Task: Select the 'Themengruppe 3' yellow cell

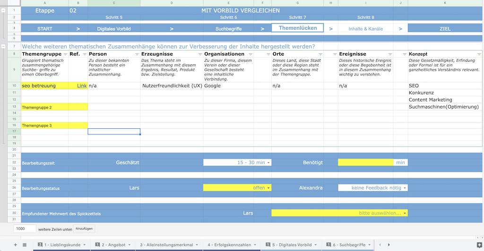Action: 45,125
